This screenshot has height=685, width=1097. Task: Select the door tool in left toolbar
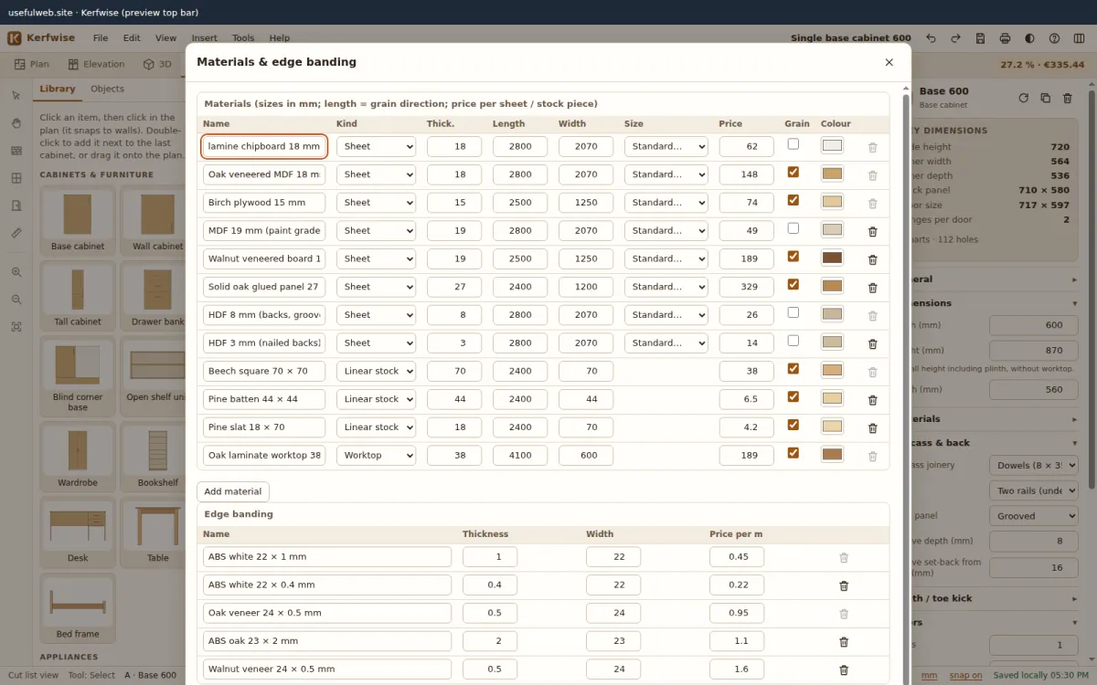click(16, 205)
